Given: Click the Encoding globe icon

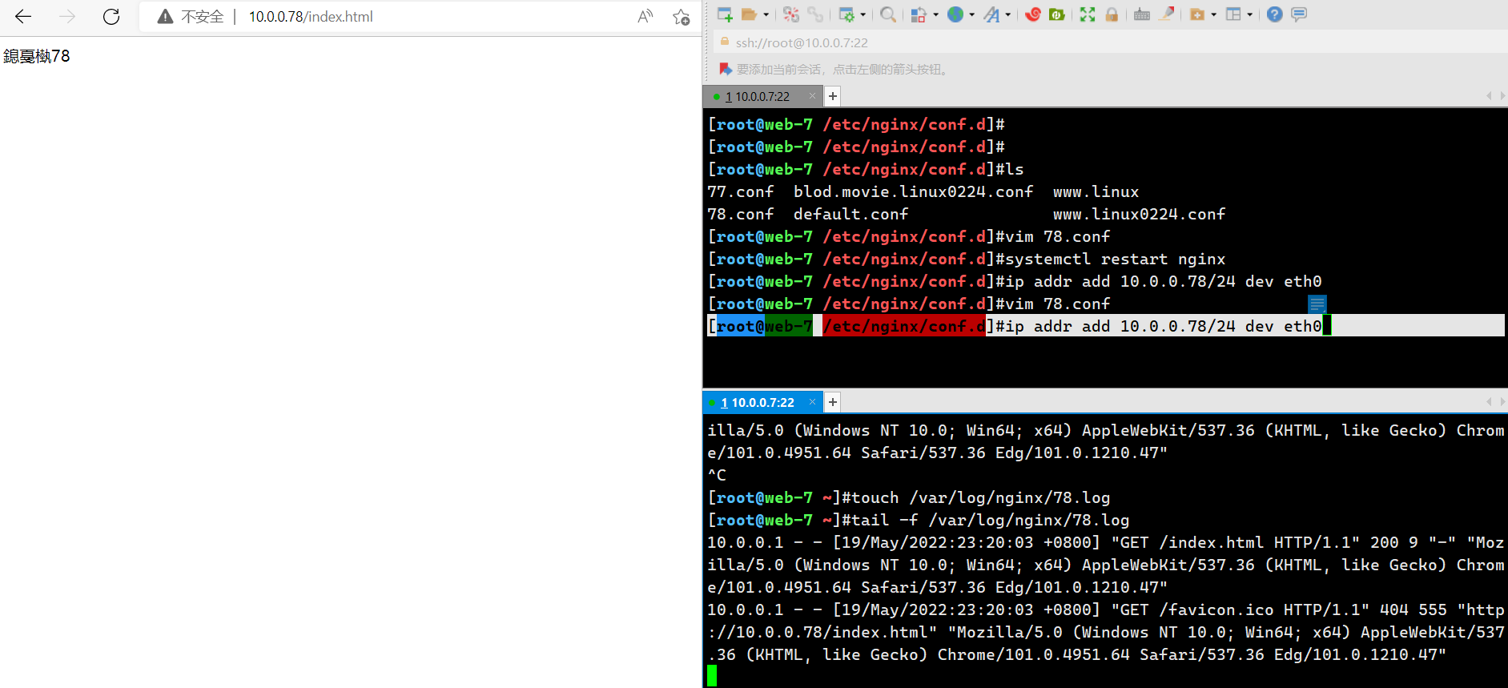Looking at the screenshot, I should click(955, 14).
